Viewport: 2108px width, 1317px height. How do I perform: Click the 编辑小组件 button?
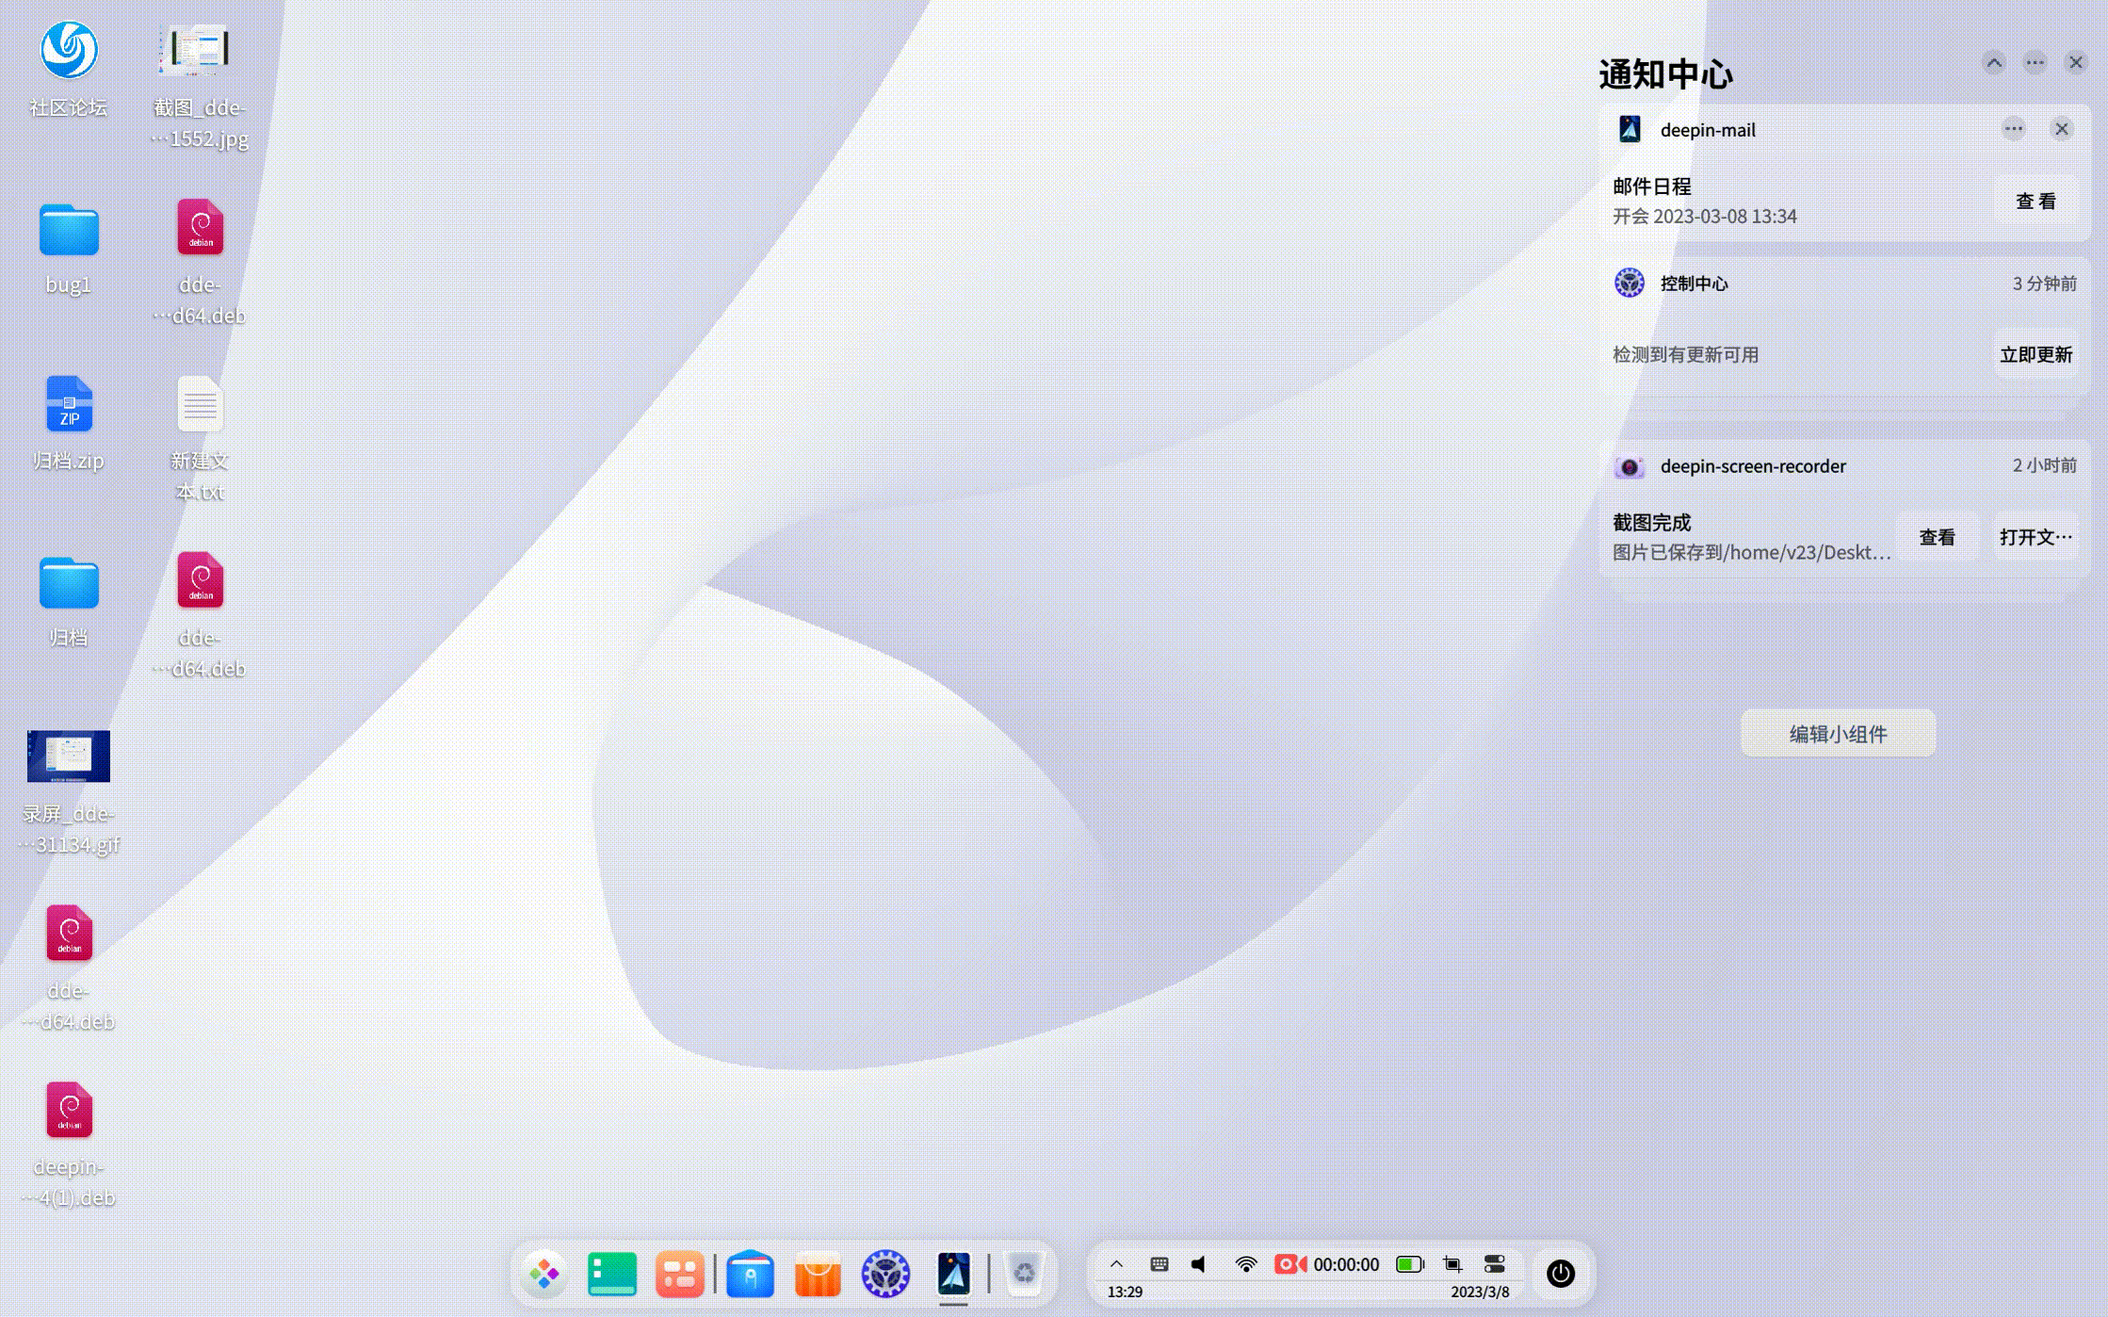click(1838, 733)
